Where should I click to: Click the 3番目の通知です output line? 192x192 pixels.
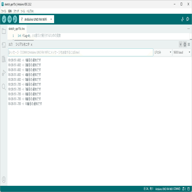24,70
